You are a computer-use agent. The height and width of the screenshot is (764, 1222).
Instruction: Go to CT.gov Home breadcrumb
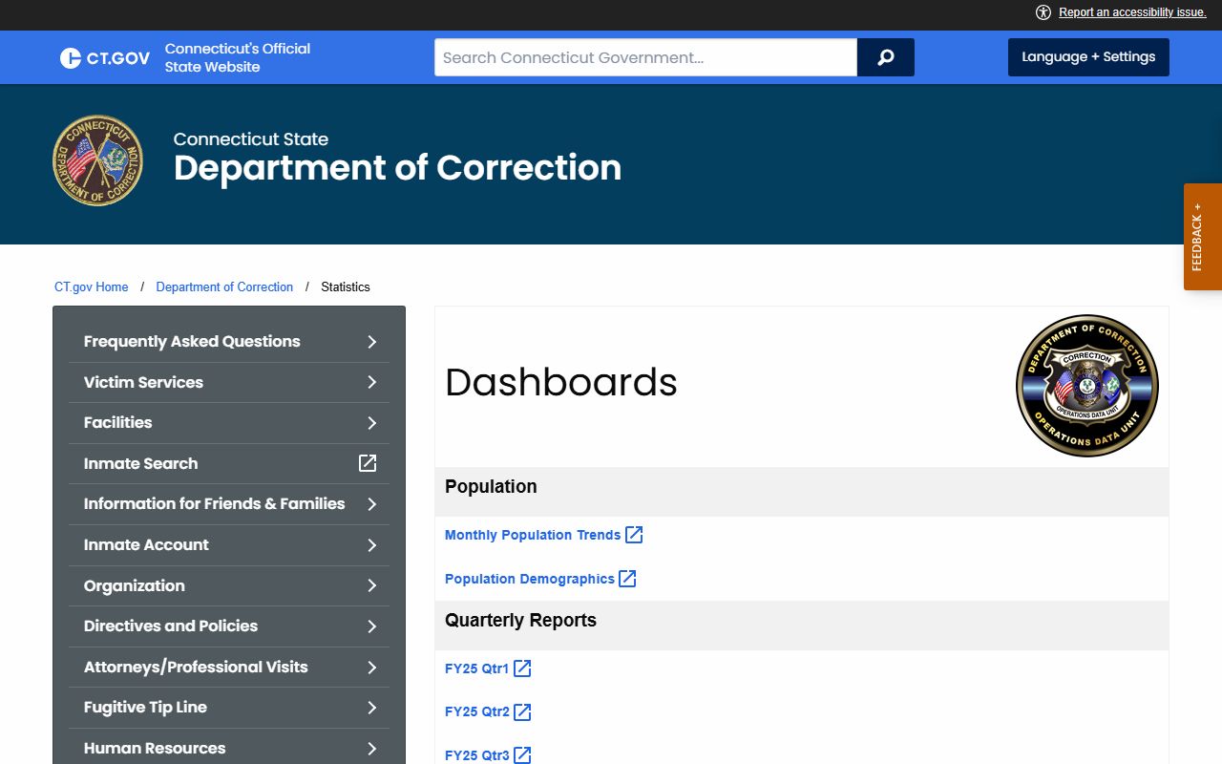[x=92, y=286]
